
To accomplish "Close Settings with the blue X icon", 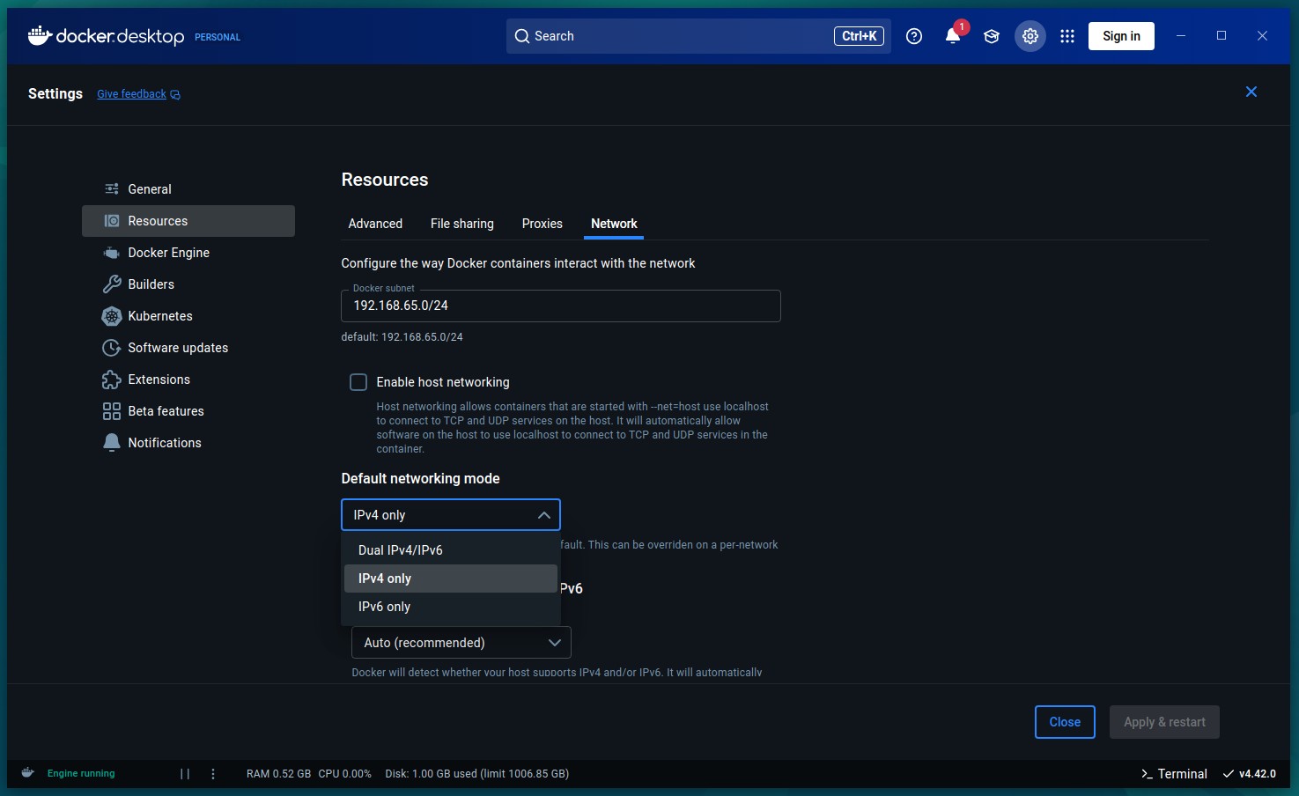I will click(x=1251, y=92).
